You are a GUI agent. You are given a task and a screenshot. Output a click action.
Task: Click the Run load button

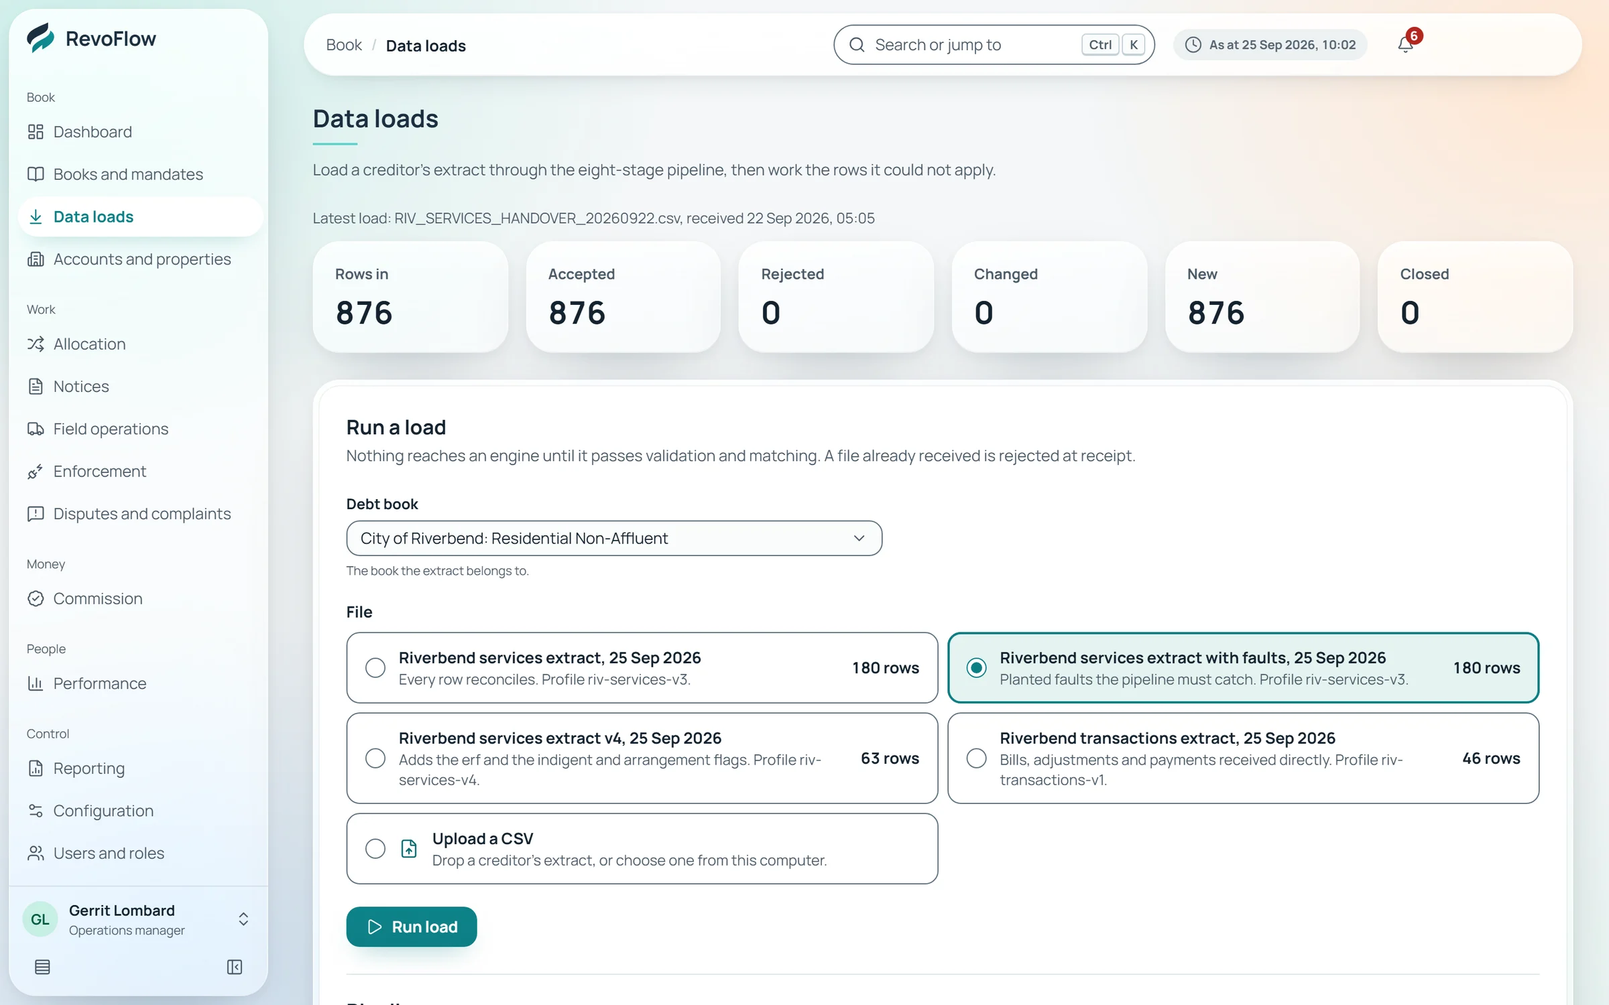(x=412, y=927)
